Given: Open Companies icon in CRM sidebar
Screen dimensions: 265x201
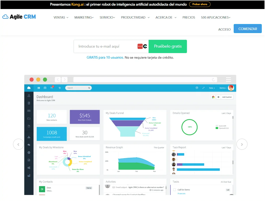Looking at the screenshot, I should point(29,103).
